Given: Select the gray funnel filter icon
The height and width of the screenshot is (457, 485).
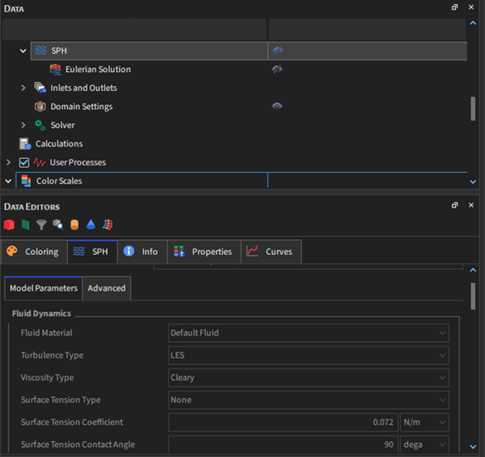Looking at the screenshot, I should tap(41, 224).
